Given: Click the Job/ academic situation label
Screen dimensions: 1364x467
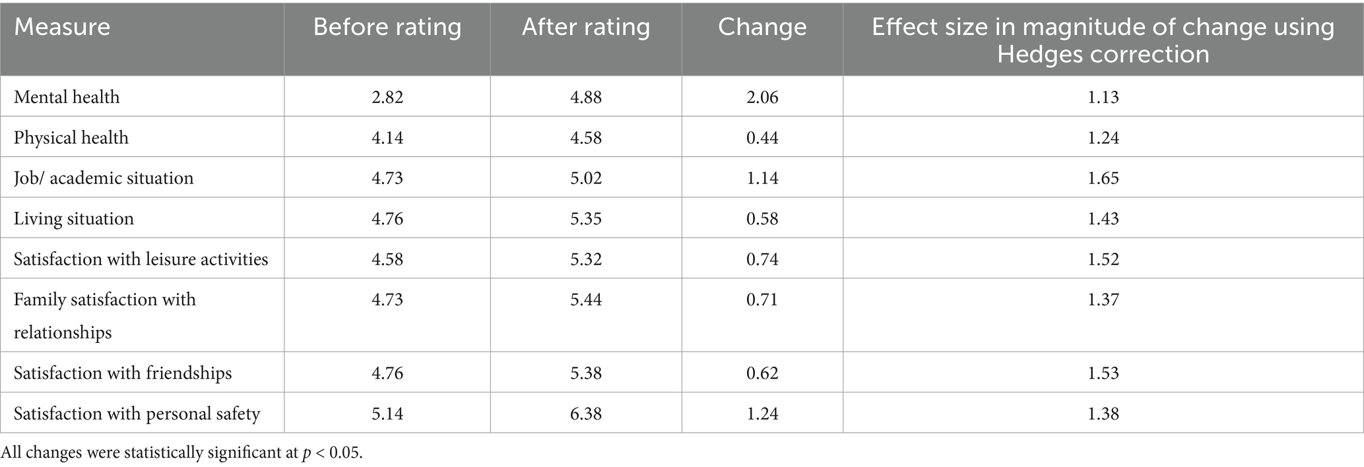Looking at the screenshot, I should tap(104, 178).
